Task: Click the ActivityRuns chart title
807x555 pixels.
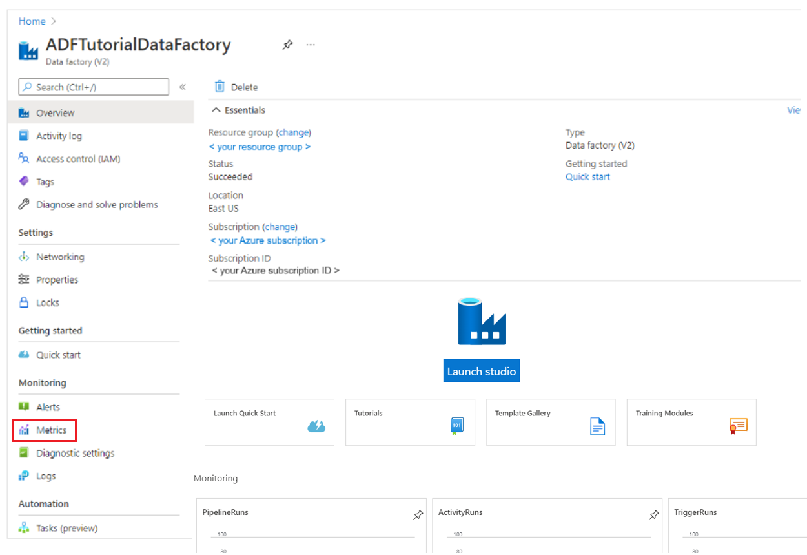Action: click(x=460, y=512)
